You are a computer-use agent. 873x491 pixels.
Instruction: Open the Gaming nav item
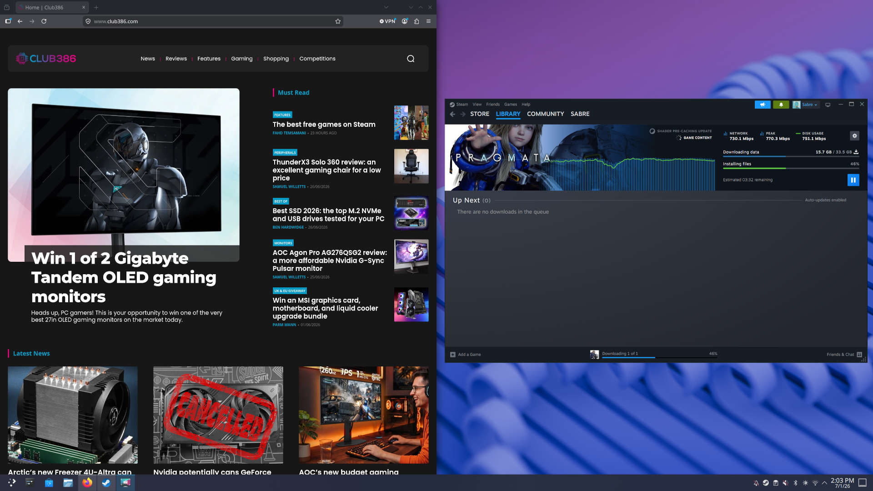(241, 59)
